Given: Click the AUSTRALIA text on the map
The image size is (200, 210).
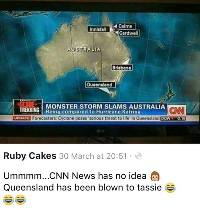Looking at the screenshot, I should point(84,50).
